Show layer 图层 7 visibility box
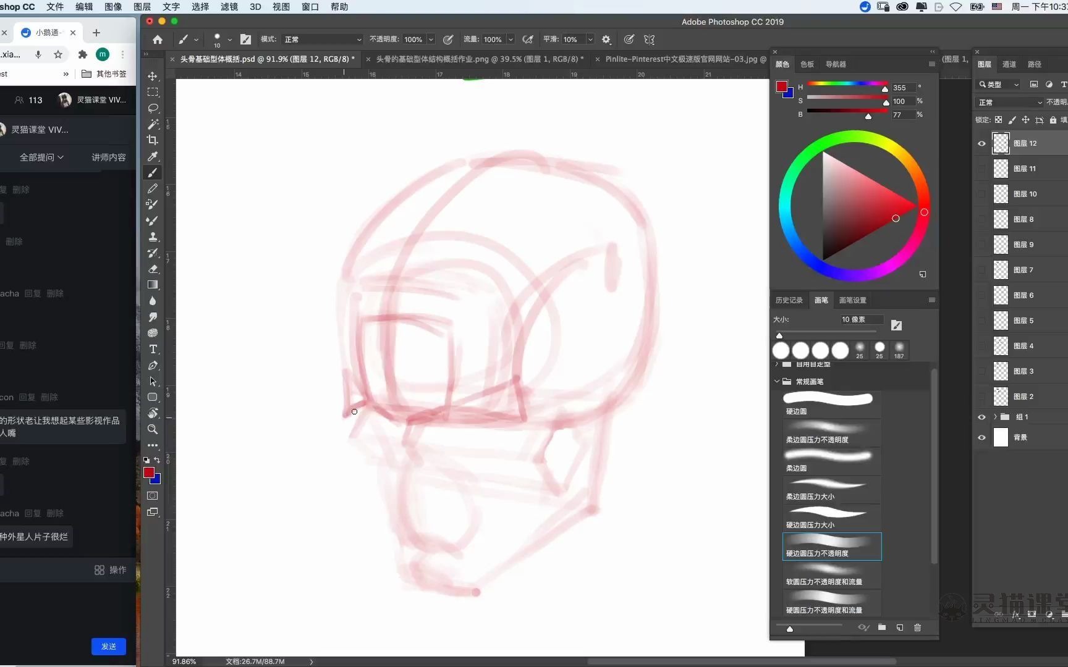This screenshot has height=667, width=1068. [981, 270]
